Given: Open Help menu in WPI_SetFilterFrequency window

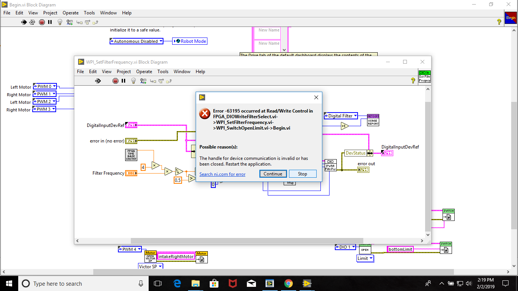Looking at the screenshot, I should pos(200,71).
